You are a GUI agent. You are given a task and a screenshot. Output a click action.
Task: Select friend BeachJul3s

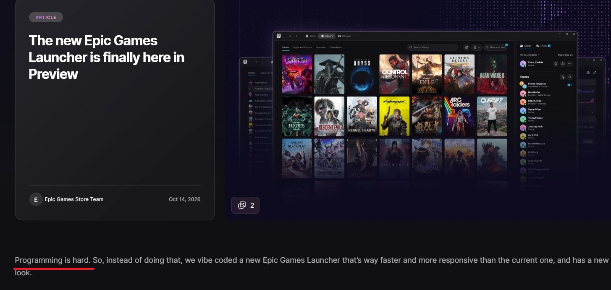point(546,102)
